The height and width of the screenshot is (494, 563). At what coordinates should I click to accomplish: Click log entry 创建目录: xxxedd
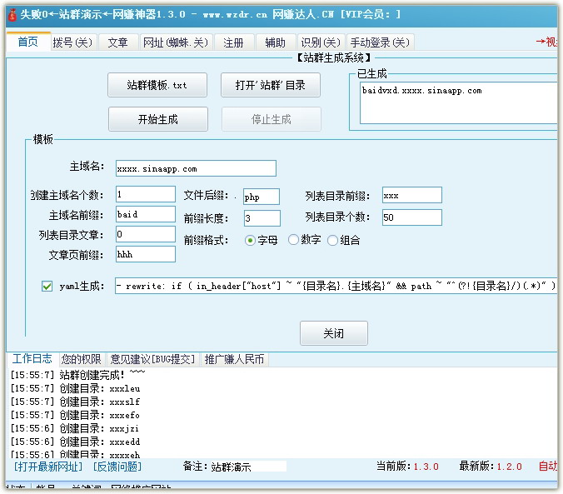[75, 442]
